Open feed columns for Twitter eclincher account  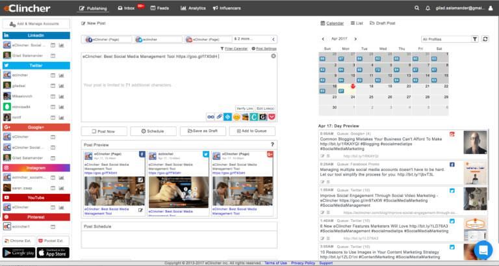[53, 75]
